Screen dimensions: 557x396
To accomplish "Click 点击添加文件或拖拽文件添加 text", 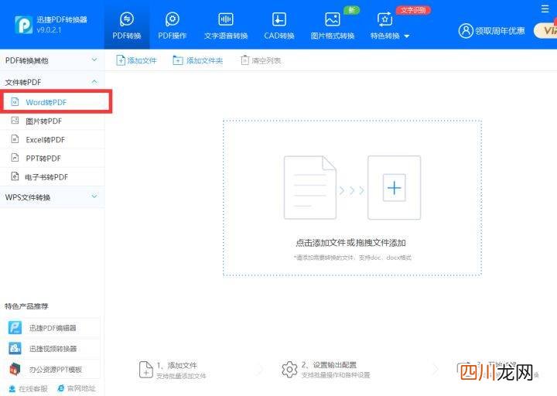I will [x=350, y=243].
